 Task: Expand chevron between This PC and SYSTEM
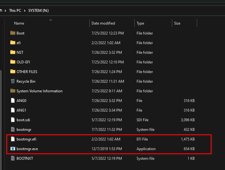[x=25, y=11]
